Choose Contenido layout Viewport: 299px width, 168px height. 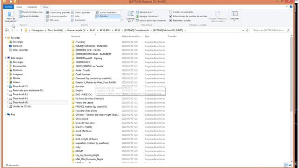point(78,20)
